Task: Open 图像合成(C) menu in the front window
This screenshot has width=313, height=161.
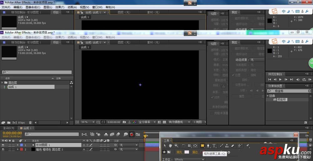Action: (33, 37)
